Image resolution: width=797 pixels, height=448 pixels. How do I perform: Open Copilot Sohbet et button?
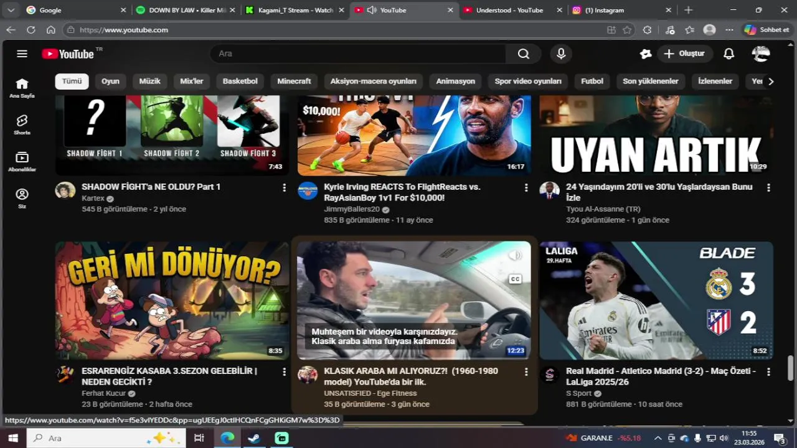pyautogui.click(x=767, y=30)
